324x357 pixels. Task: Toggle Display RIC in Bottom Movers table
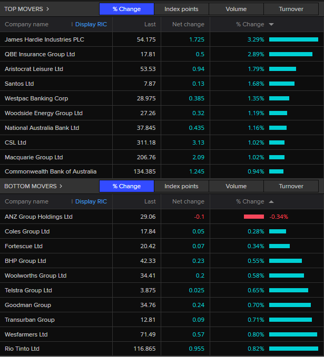(x=91, y=201)
